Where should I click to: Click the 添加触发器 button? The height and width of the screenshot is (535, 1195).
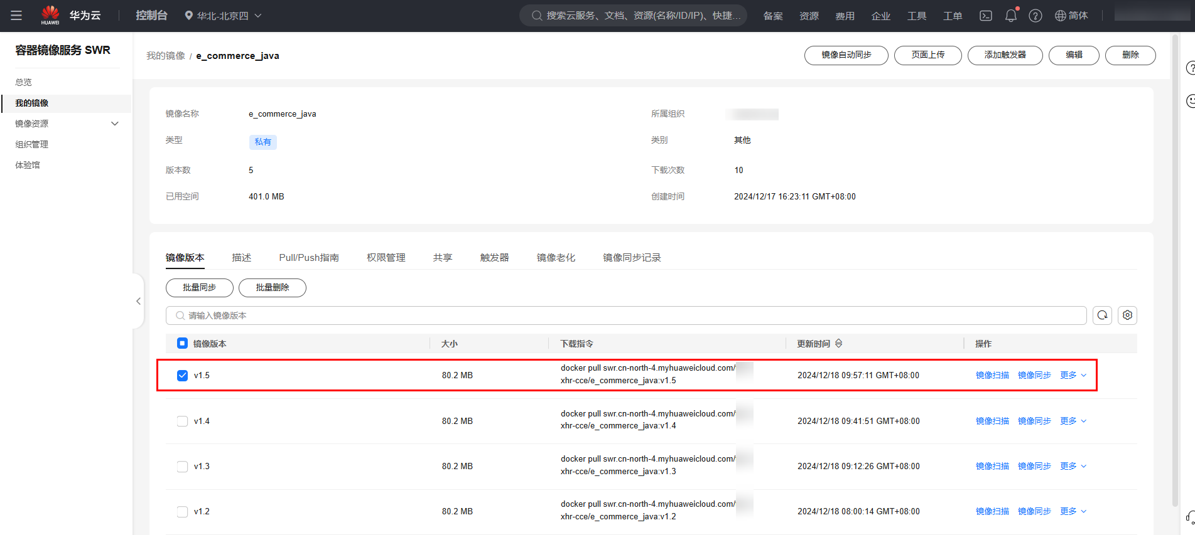(1005, 55)
